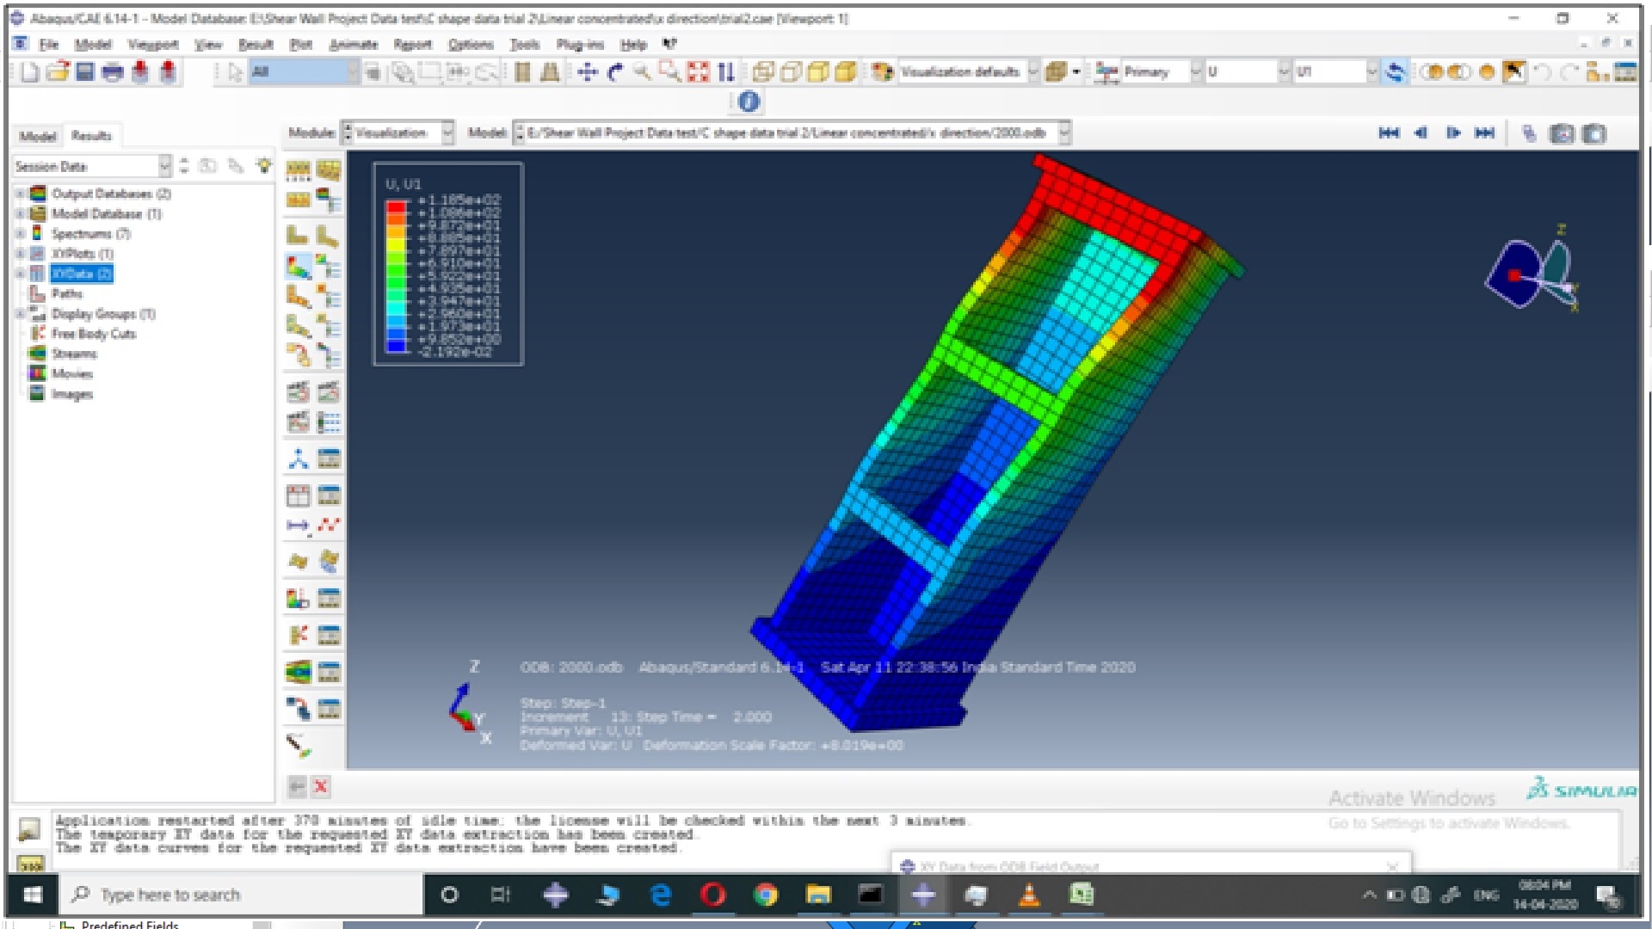Click the Auto-Fit View icon
1652x929 pixels.
698,72
